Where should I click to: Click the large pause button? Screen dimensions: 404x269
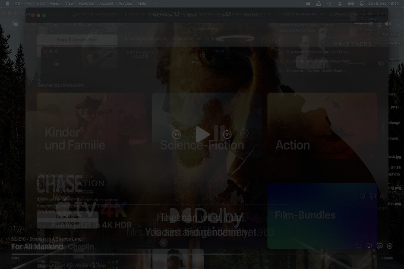point(219,133)
